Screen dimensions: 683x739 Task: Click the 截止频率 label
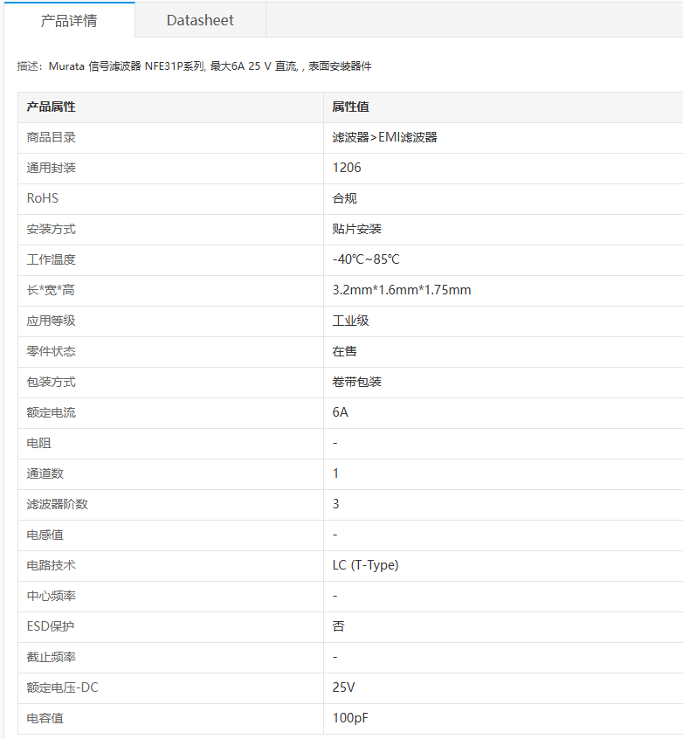pos(51,657)
